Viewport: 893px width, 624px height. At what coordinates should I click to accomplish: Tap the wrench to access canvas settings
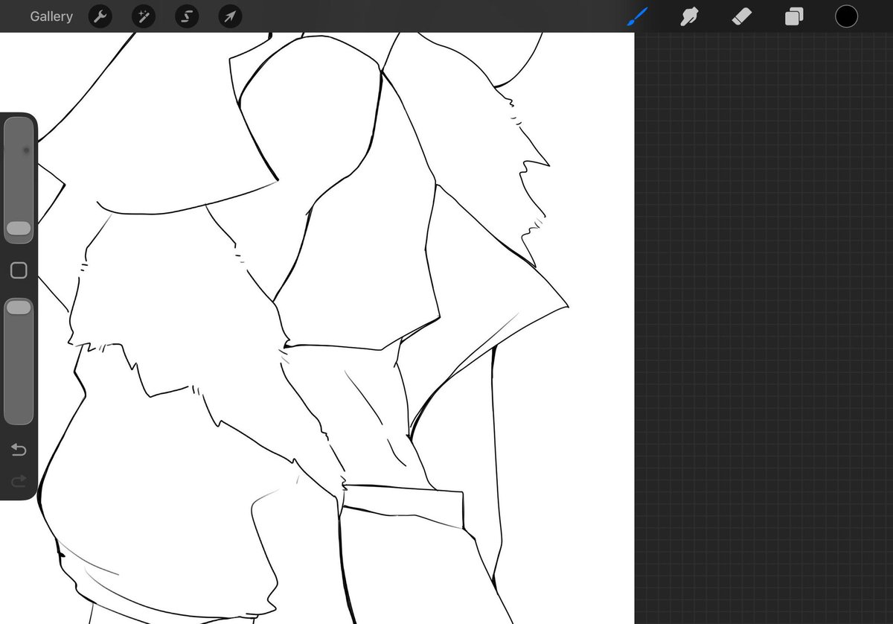pyautogui.click(x=100, y=16)
